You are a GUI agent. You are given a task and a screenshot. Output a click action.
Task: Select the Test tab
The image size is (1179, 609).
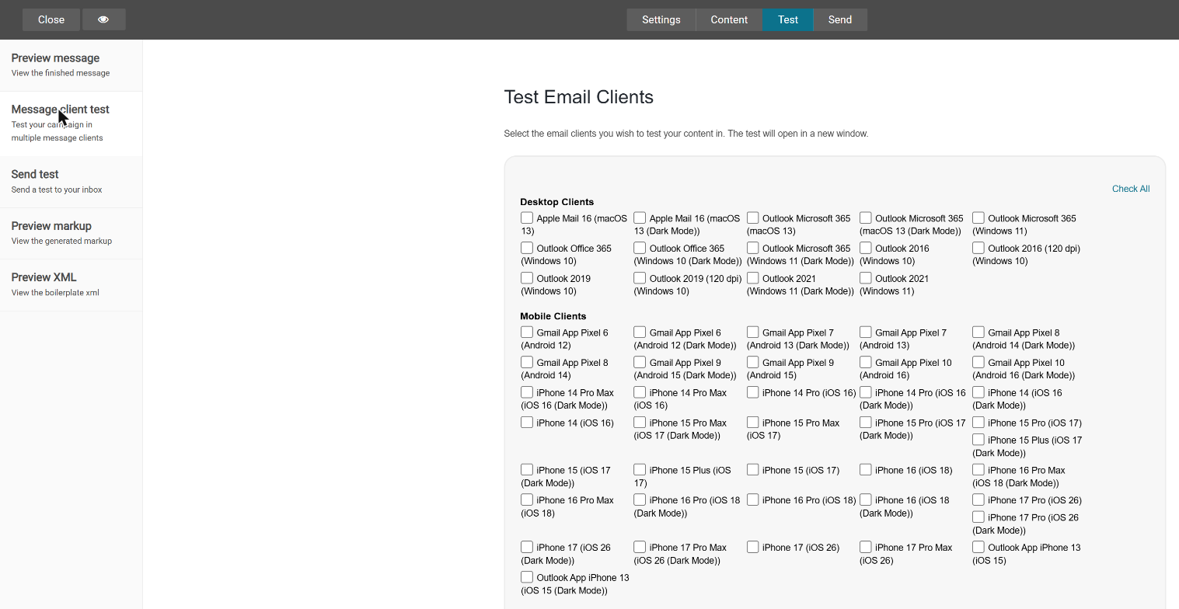pyautogui.click(x=788, y=19)
